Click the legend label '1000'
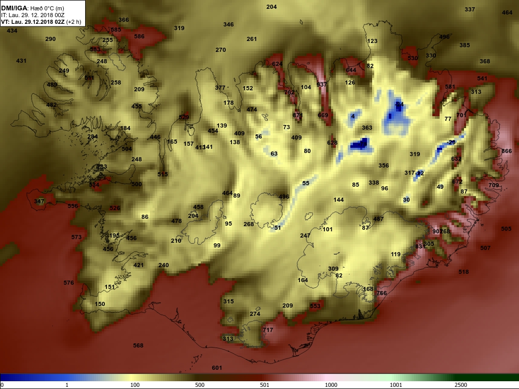Screen dimensions: 519x389 click(x=331, y=385)
